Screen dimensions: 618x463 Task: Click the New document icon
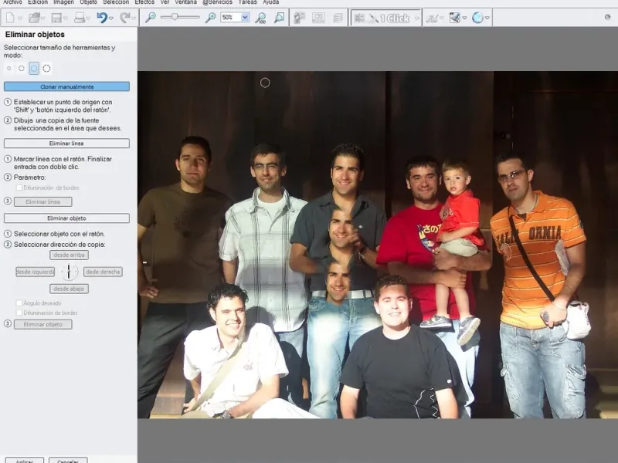click(10, 18)
